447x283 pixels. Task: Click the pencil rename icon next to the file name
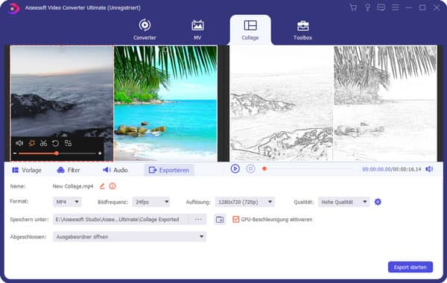102,186
